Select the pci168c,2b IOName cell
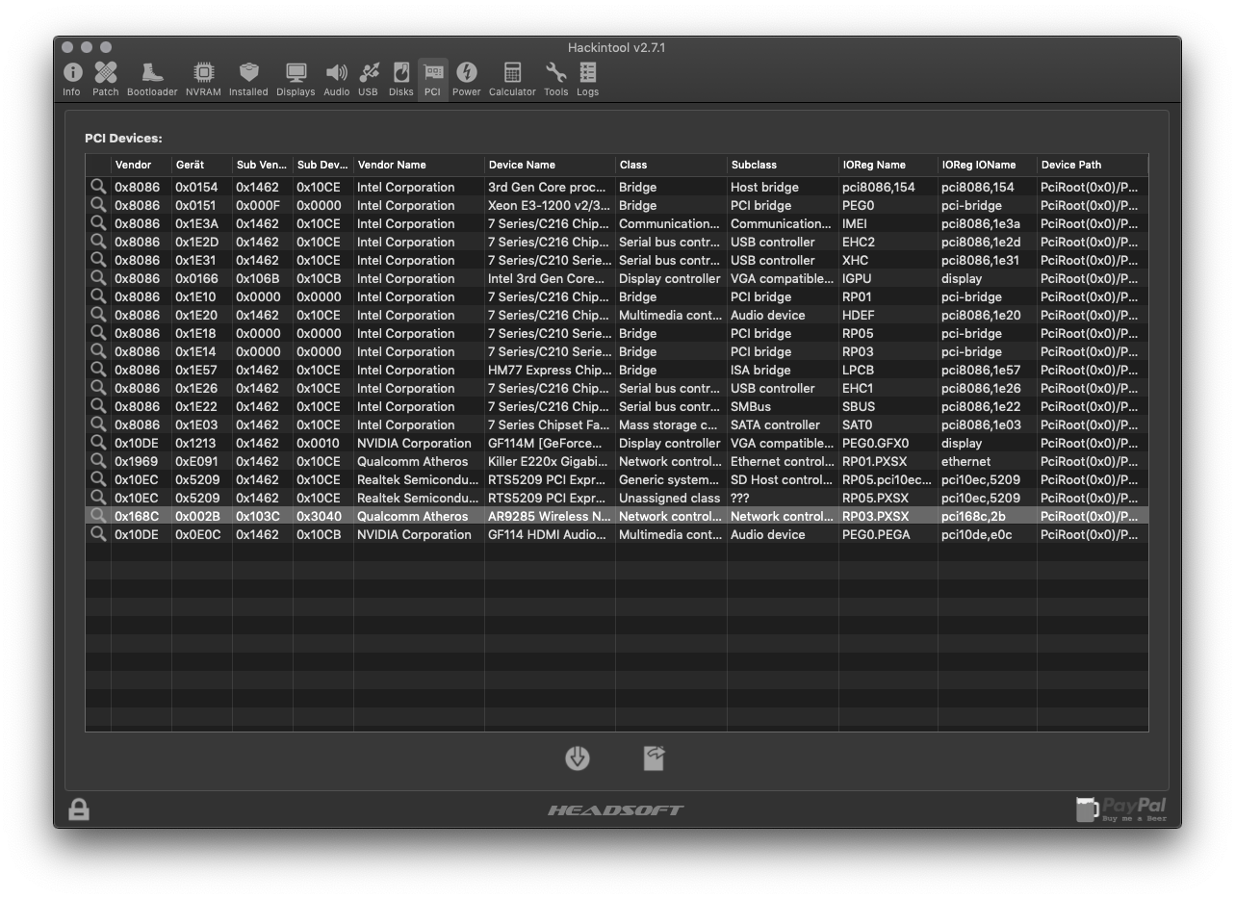Viewport: 1235px width, 899px height. (x=974, y=516)
